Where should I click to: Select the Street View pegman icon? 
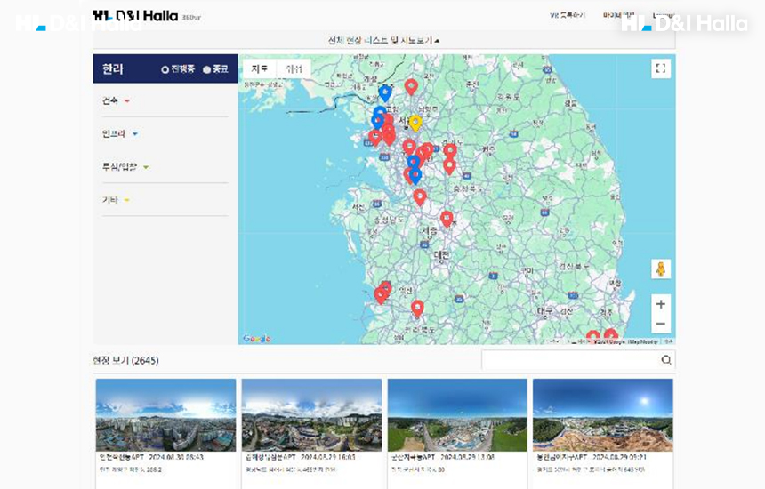click(660, 269)
